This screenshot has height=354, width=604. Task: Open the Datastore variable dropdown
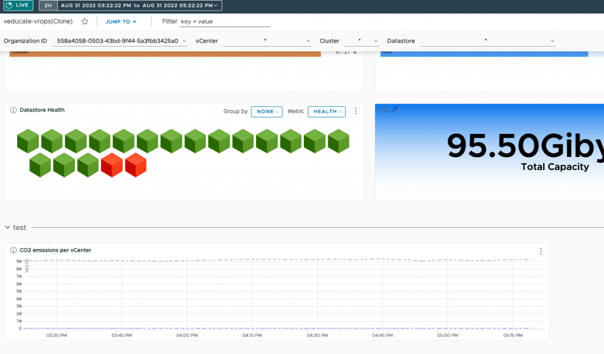pyautogui.click(x=488, y=41)
